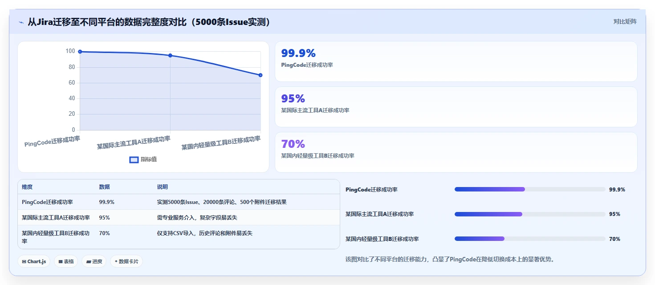The width and height of the screenshot is (655, 285).
Task: Click the 维度 column header
Action: [27, 187]
